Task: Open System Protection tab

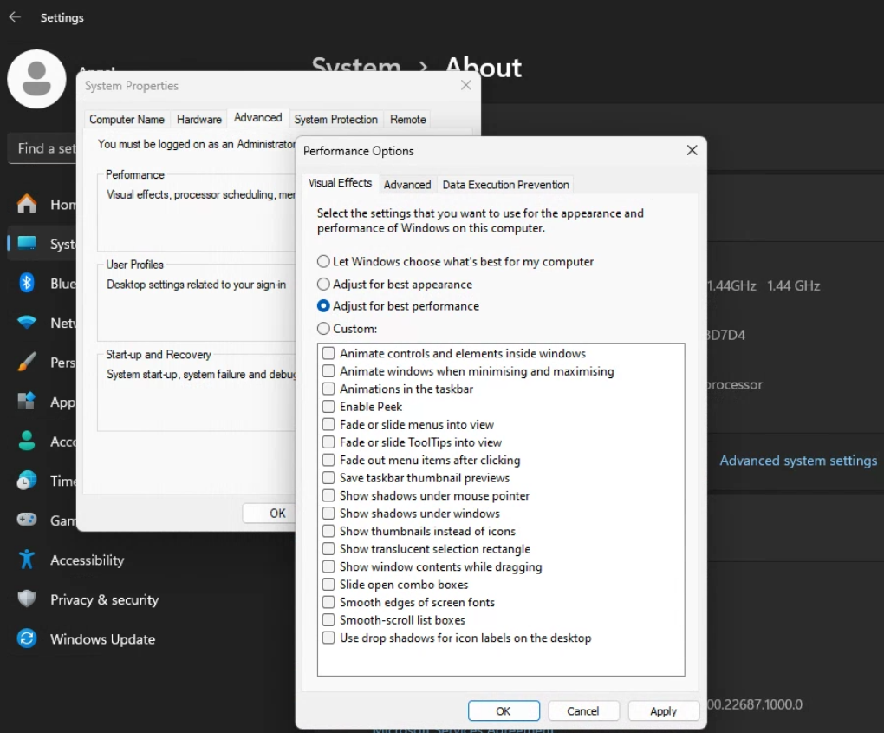Action: (336, 119)
